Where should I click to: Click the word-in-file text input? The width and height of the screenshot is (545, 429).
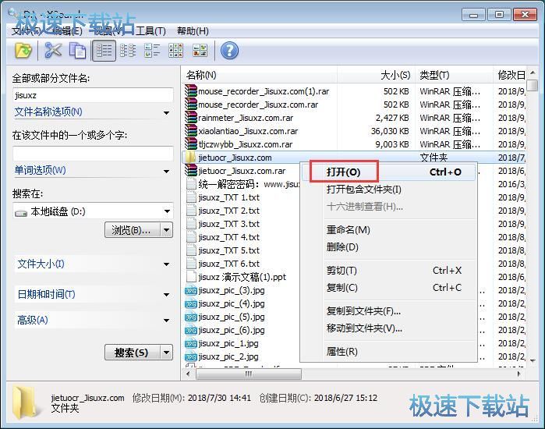tap(93, 154)
